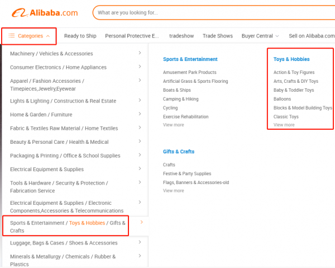Collapse the Categories menu chevron

47,36
